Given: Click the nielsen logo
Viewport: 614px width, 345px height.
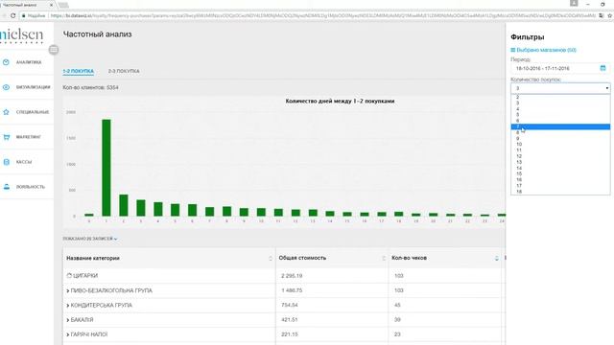Looking at the screenshot, I should point(22,35).
